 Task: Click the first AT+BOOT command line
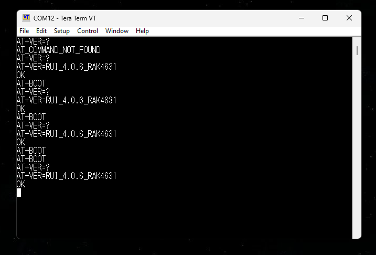(31, 83)
